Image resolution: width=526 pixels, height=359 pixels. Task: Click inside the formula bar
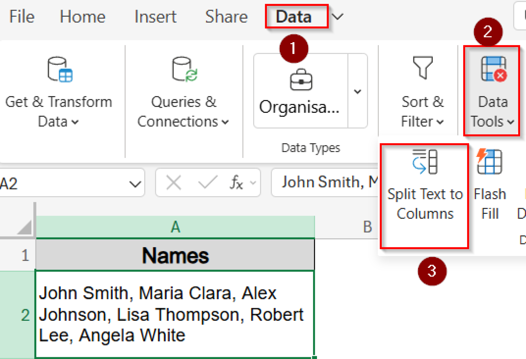321,182
